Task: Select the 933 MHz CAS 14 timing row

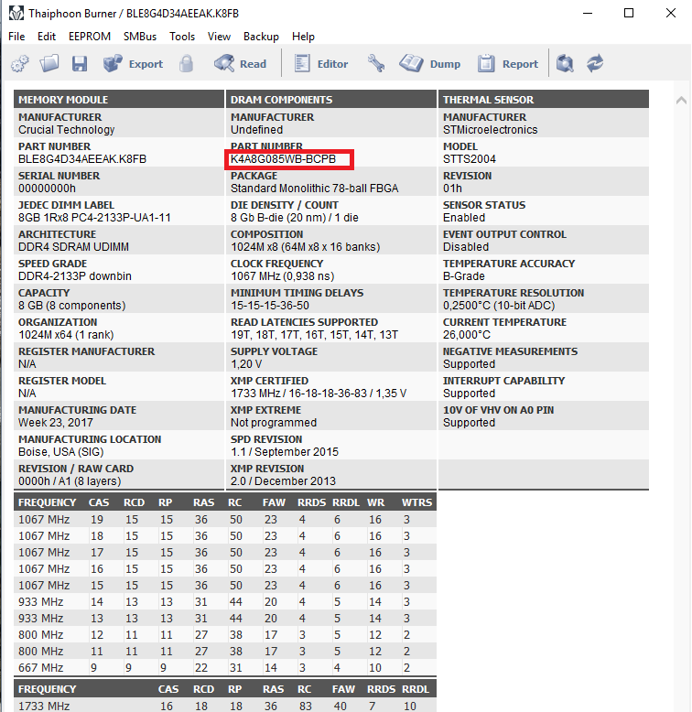Action: [225, 602]
